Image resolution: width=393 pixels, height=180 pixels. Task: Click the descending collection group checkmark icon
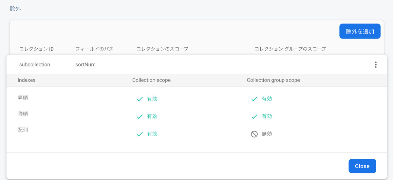pos(254,117)
